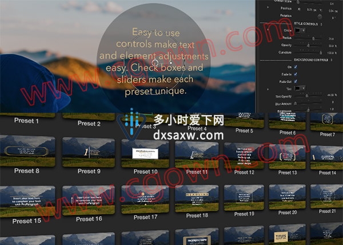Select the Preset 11 thumbnail

point(197,155)
